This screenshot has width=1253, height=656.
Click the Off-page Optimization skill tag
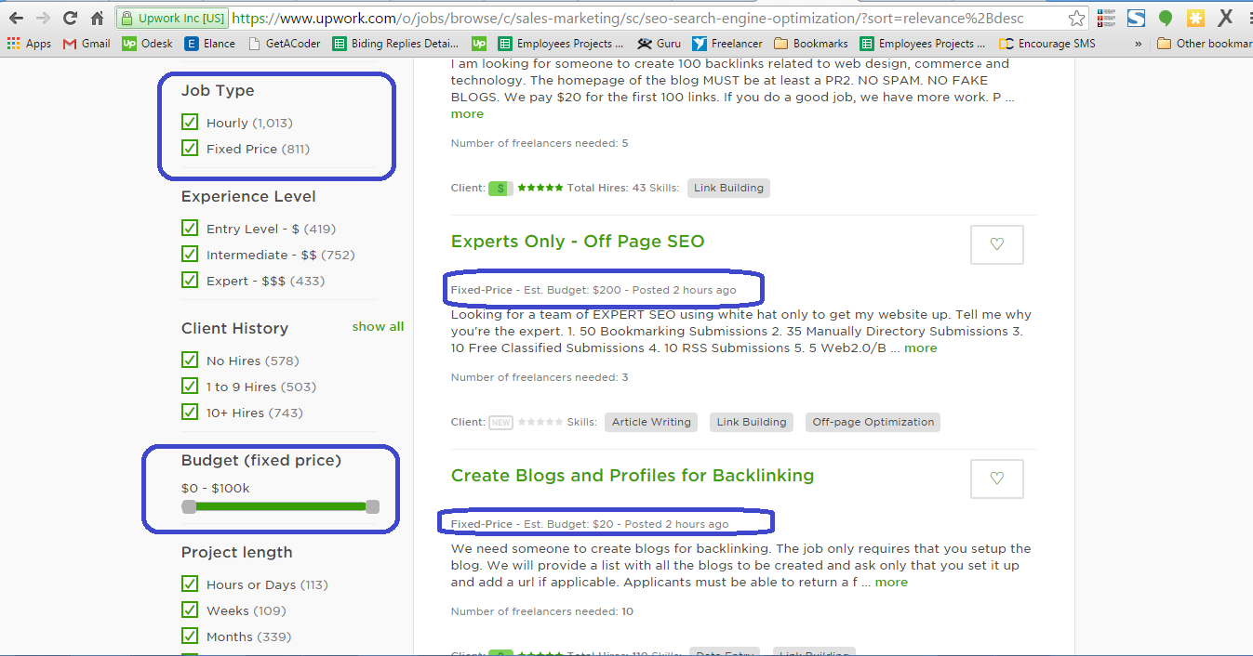tap(873, 422)
